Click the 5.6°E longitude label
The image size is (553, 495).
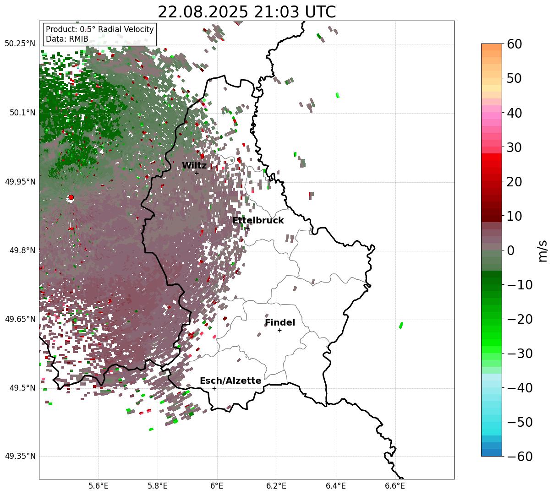pos(99,486)
